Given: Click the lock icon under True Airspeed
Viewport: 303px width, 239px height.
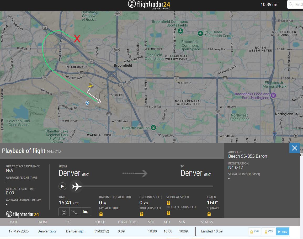Looking at the screenshot, I should 142,214.
